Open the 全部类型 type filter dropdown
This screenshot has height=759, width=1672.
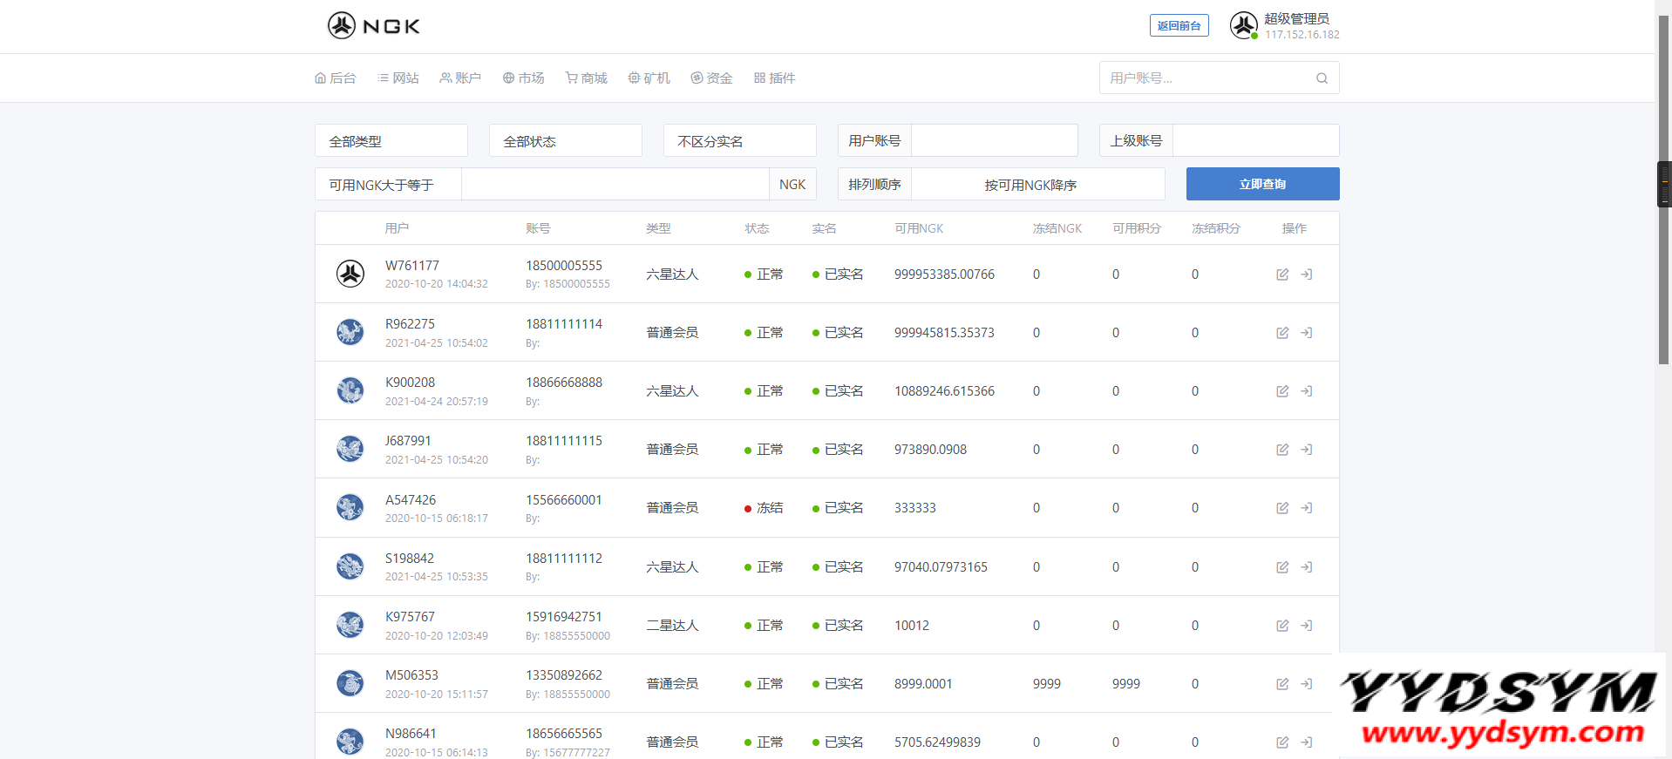tap(391, 141)
